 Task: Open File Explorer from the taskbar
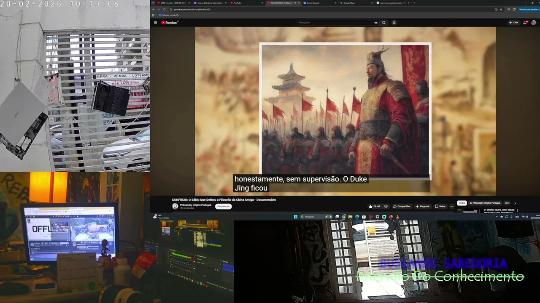pos(350,217)
